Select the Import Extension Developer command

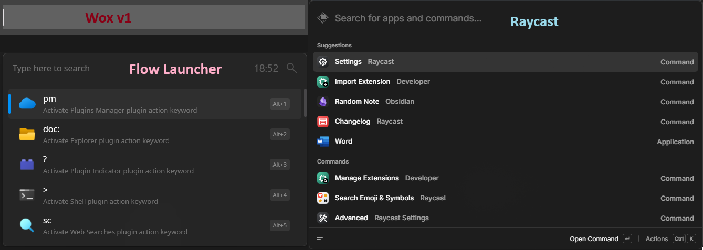coord(506,82)
